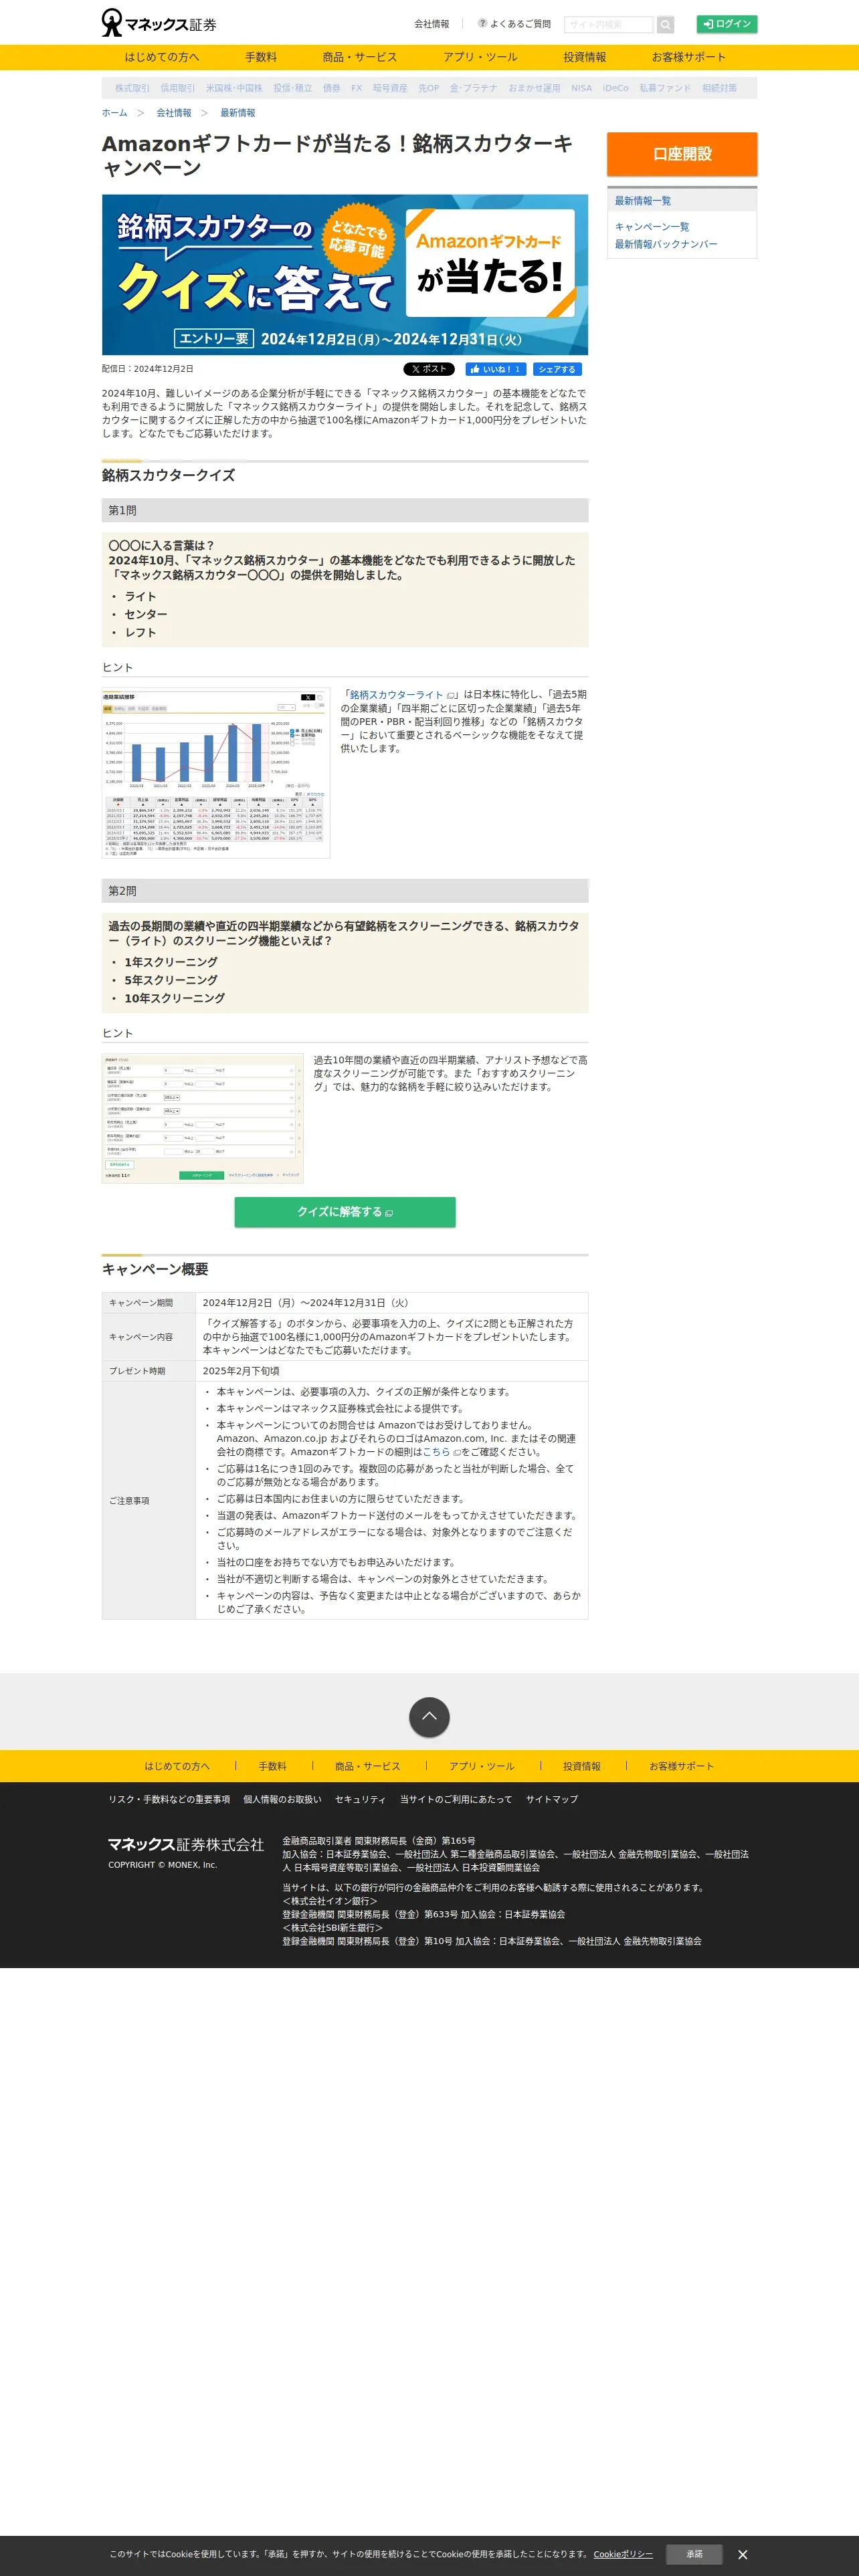
Task: Open the Cookieポリシー link
Action: click(x=623, y=2554)
